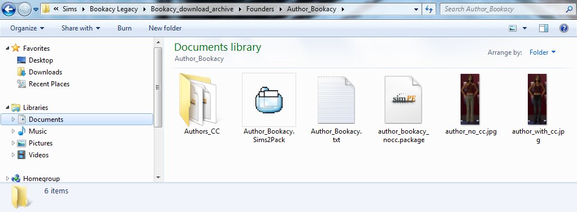This screenshot has height=212, width=577.
Task: Select the Music library
Action: (37, 131)
